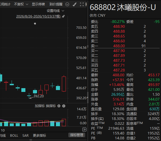The image size is (161, 141).
Task: Click the 涨幅 value +13.46%
Action: click(x=117, y=85)
